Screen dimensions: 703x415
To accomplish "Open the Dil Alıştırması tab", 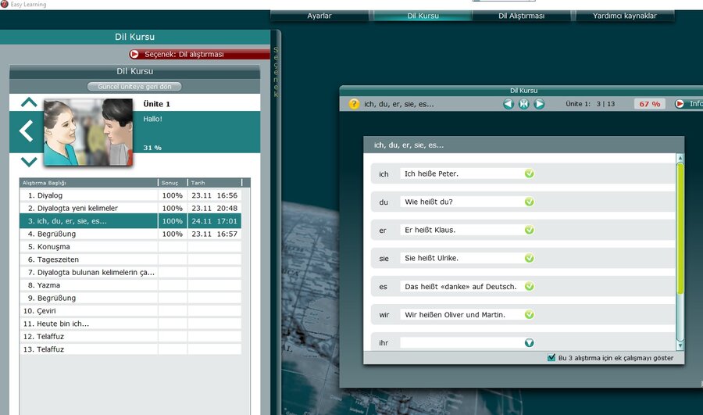I will [522, 16].
